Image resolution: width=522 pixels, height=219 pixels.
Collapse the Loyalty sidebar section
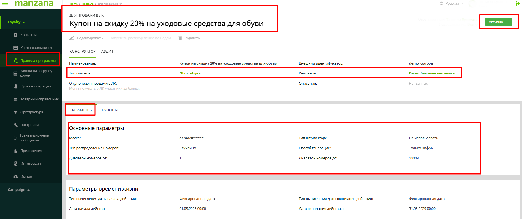16,22
